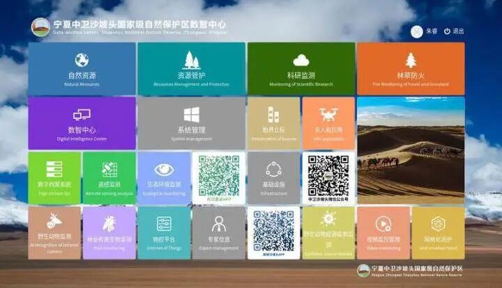Click the desert camel caravan photo
Screen dimensions: 502x288
point(411,150)
